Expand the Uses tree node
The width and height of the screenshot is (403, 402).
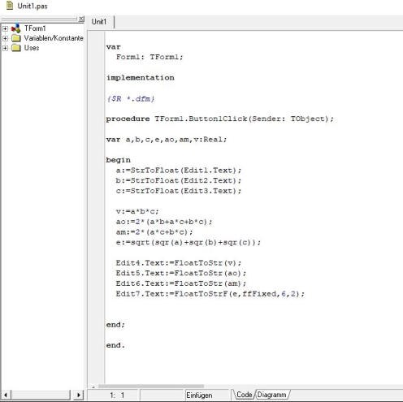[x=5, y=48]
